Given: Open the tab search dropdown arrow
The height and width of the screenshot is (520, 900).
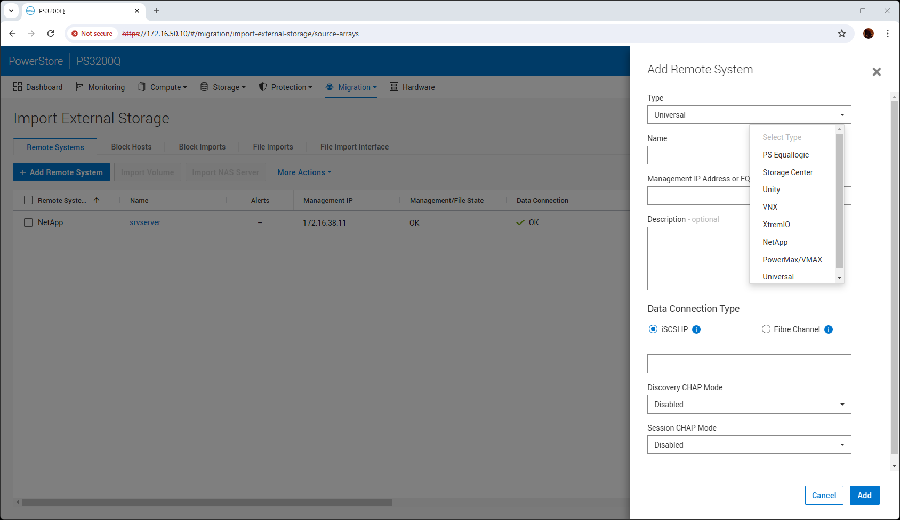Looking at the screenshot, I should point(11,11).
